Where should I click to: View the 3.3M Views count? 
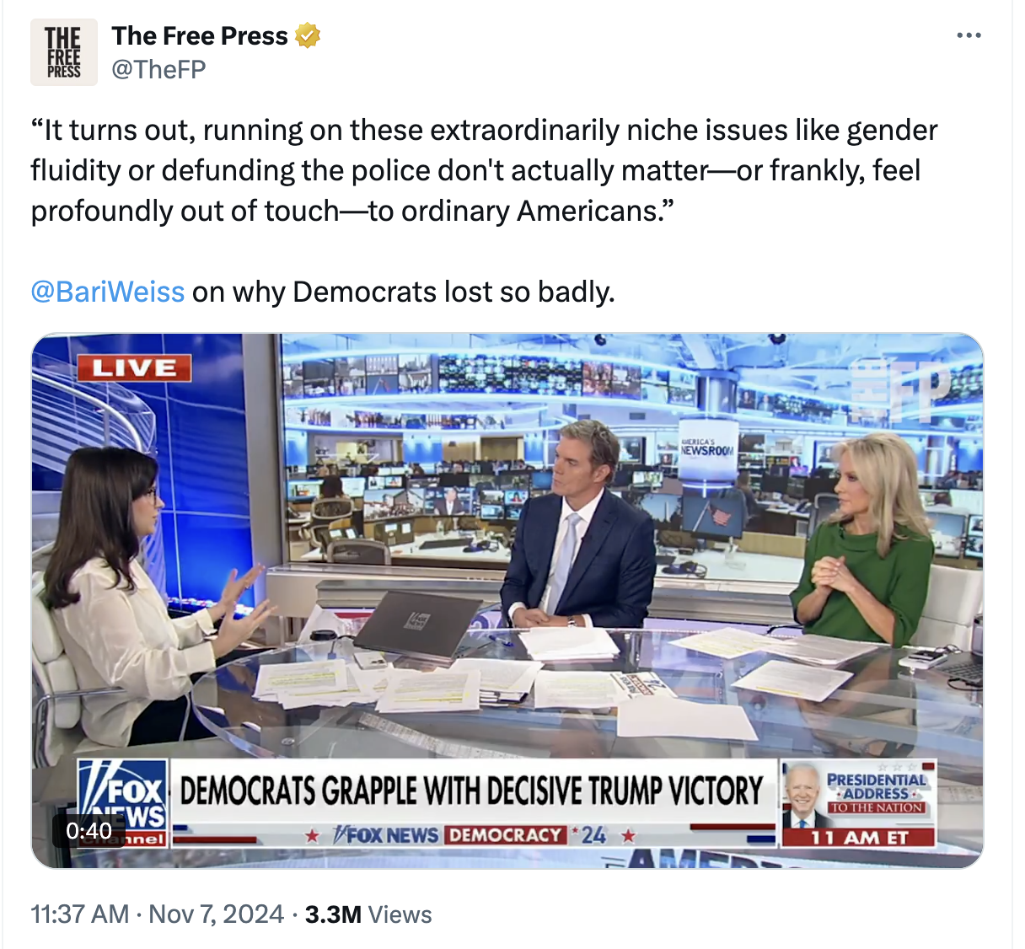(368, 914)
